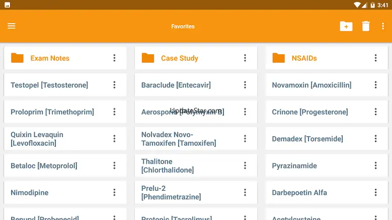Open options for Baraclude [Entecavir]

[245, 85]
